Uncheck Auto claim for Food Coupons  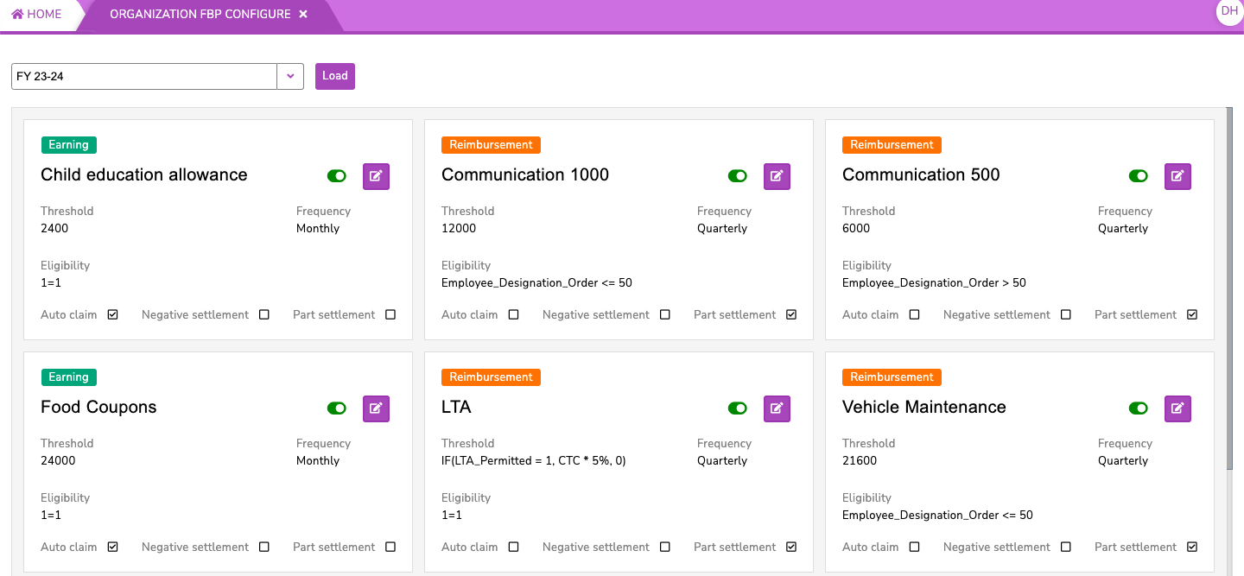113,547
